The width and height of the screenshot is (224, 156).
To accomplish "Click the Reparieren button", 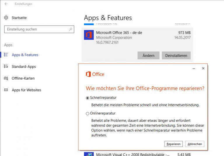I will (x=174, y=144).
